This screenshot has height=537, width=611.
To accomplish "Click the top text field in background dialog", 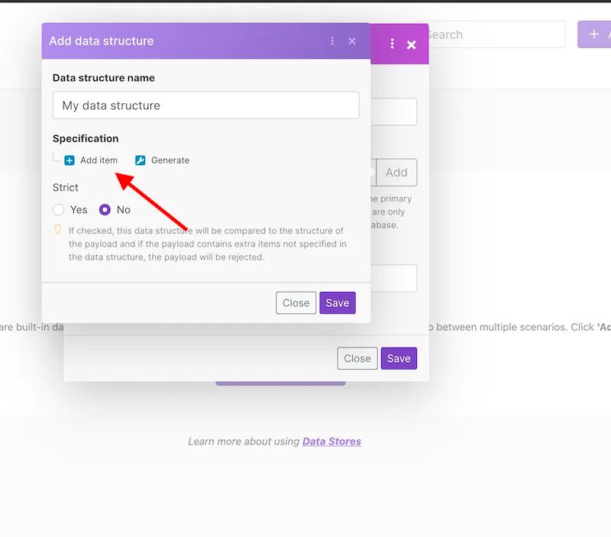I will (394, 112).
